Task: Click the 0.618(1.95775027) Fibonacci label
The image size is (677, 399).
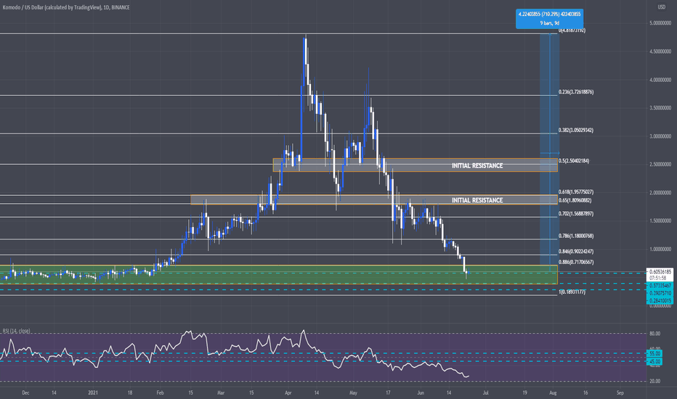Action: coord(576,192)
